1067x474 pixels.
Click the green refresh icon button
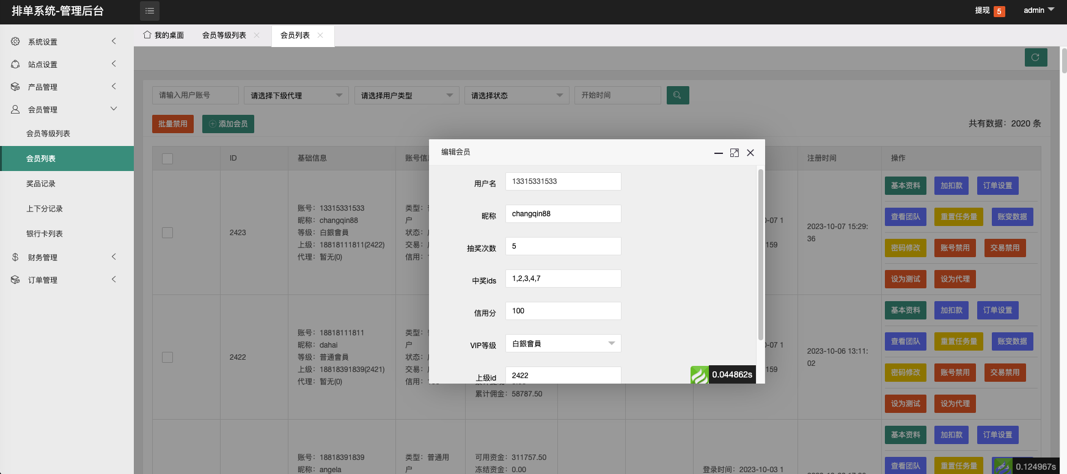click(1035, 57)
